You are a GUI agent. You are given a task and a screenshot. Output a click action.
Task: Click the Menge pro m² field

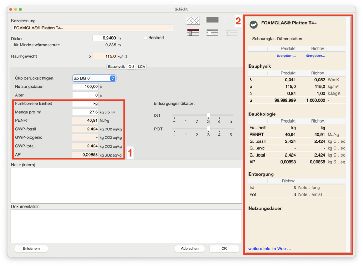click(85, 112)
